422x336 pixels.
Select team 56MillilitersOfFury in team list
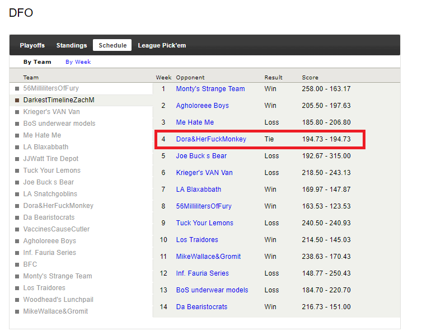coord(51,88)
